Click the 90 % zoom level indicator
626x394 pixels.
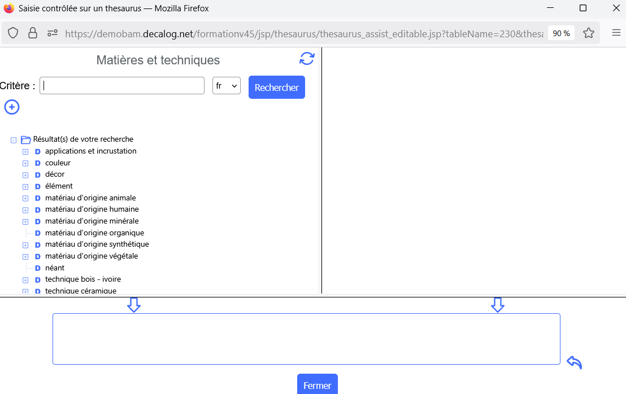[x=561, y=33]
